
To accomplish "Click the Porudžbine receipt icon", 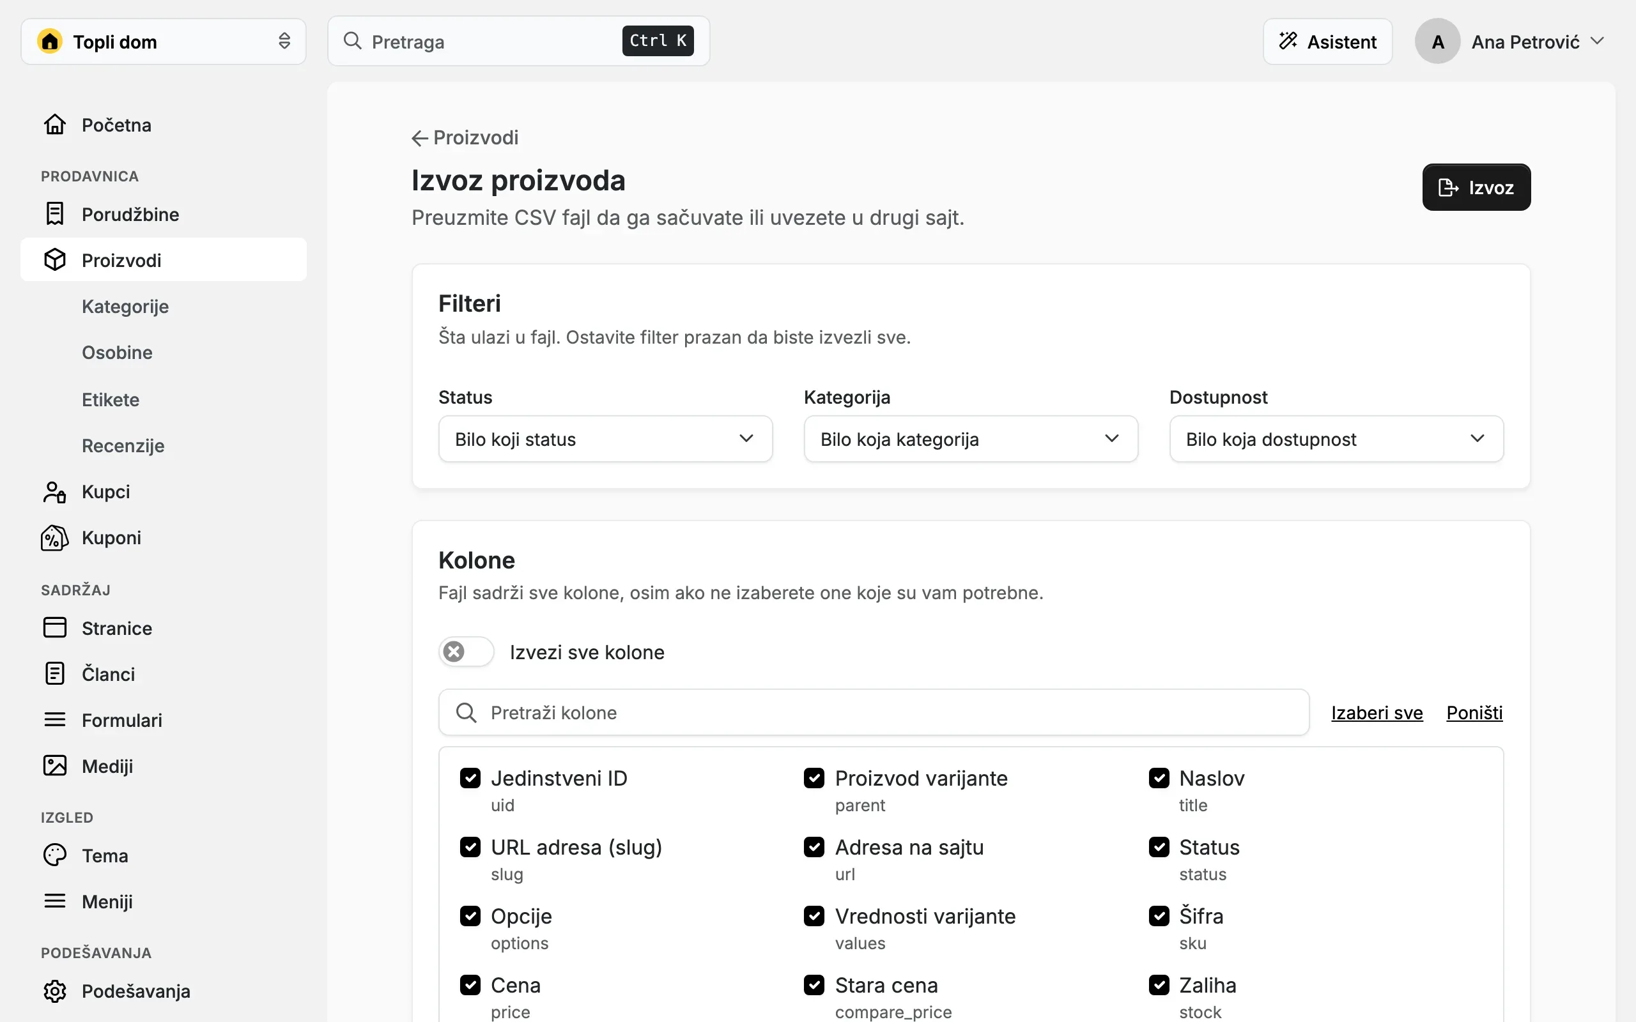I will click(55, 213).
